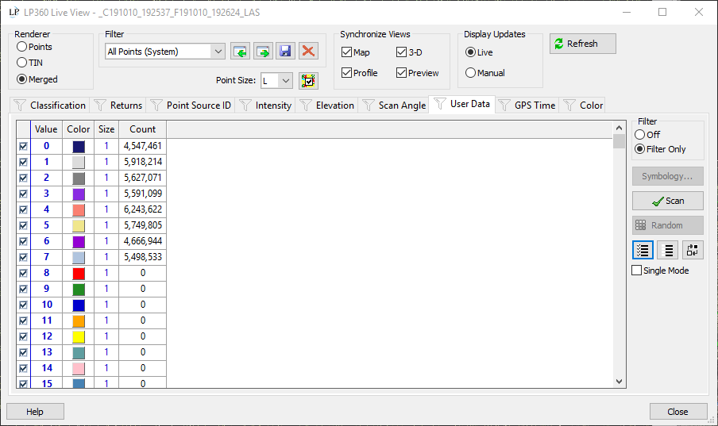Open Help
This screenshot has height=426, width=718.
point(35,412)
